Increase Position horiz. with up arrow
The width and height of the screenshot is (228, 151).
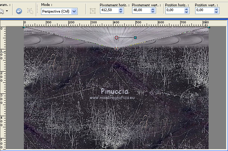point(187,9)
